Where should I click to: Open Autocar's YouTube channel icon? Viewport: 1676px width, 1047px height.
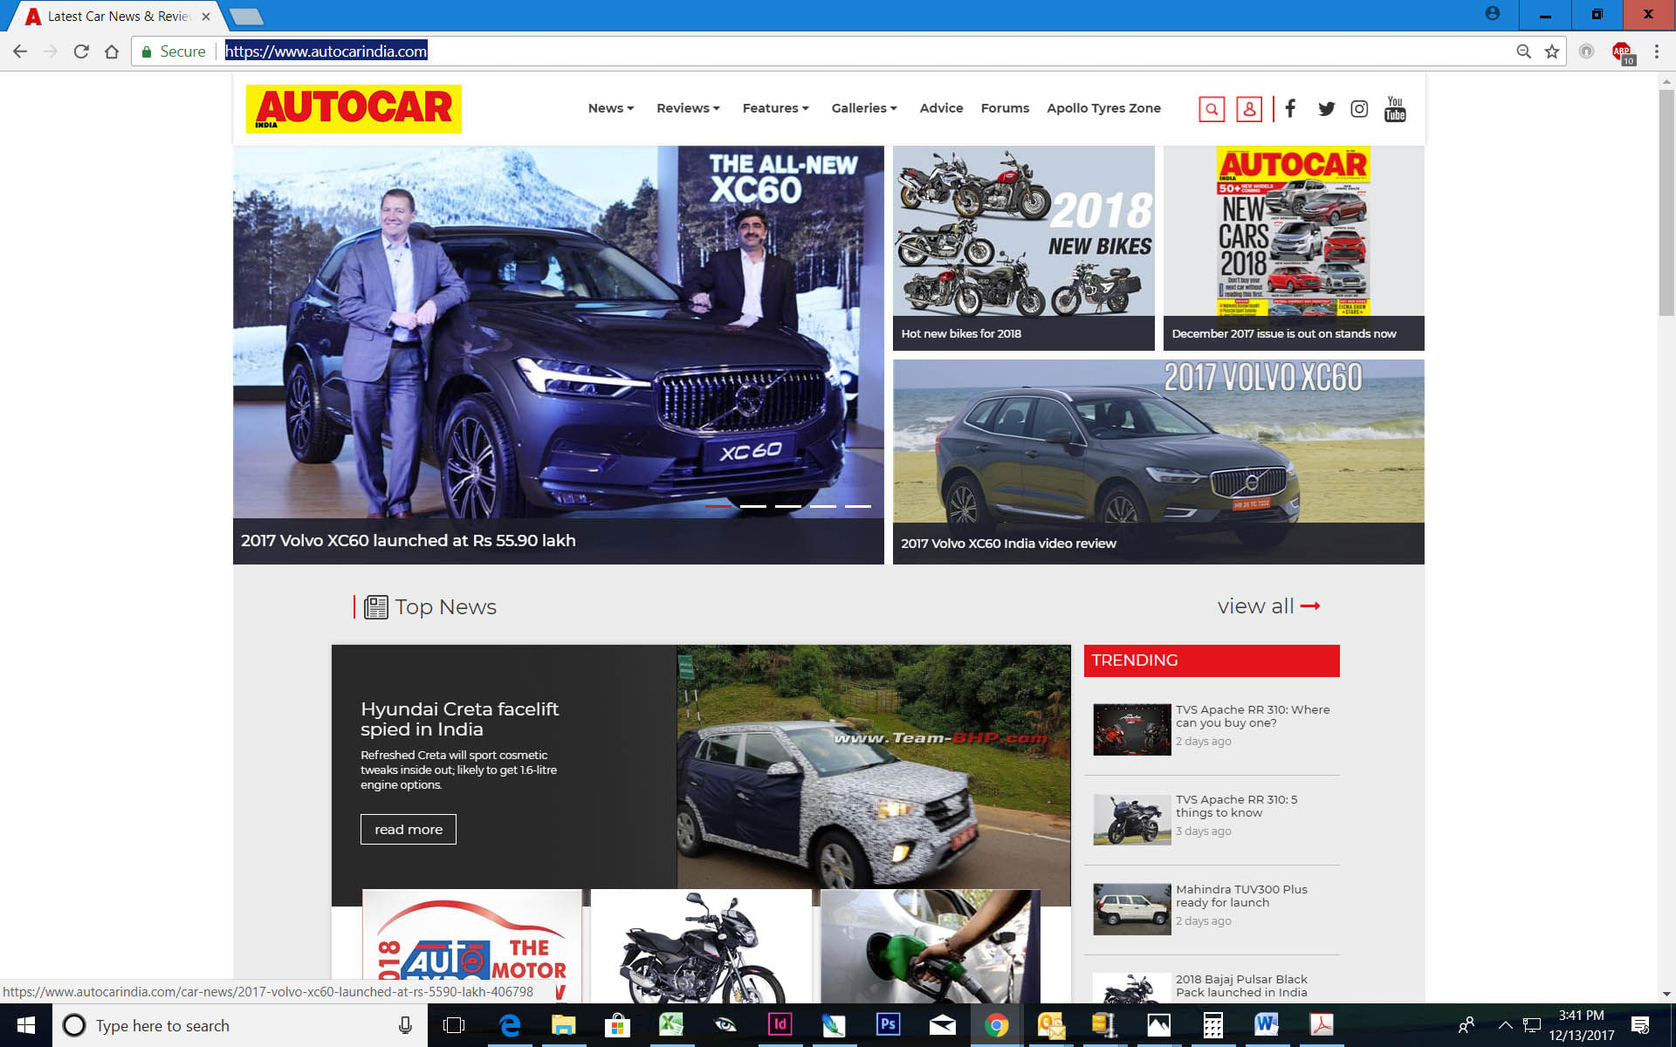pyautogui.click(x=1395, y=109)
